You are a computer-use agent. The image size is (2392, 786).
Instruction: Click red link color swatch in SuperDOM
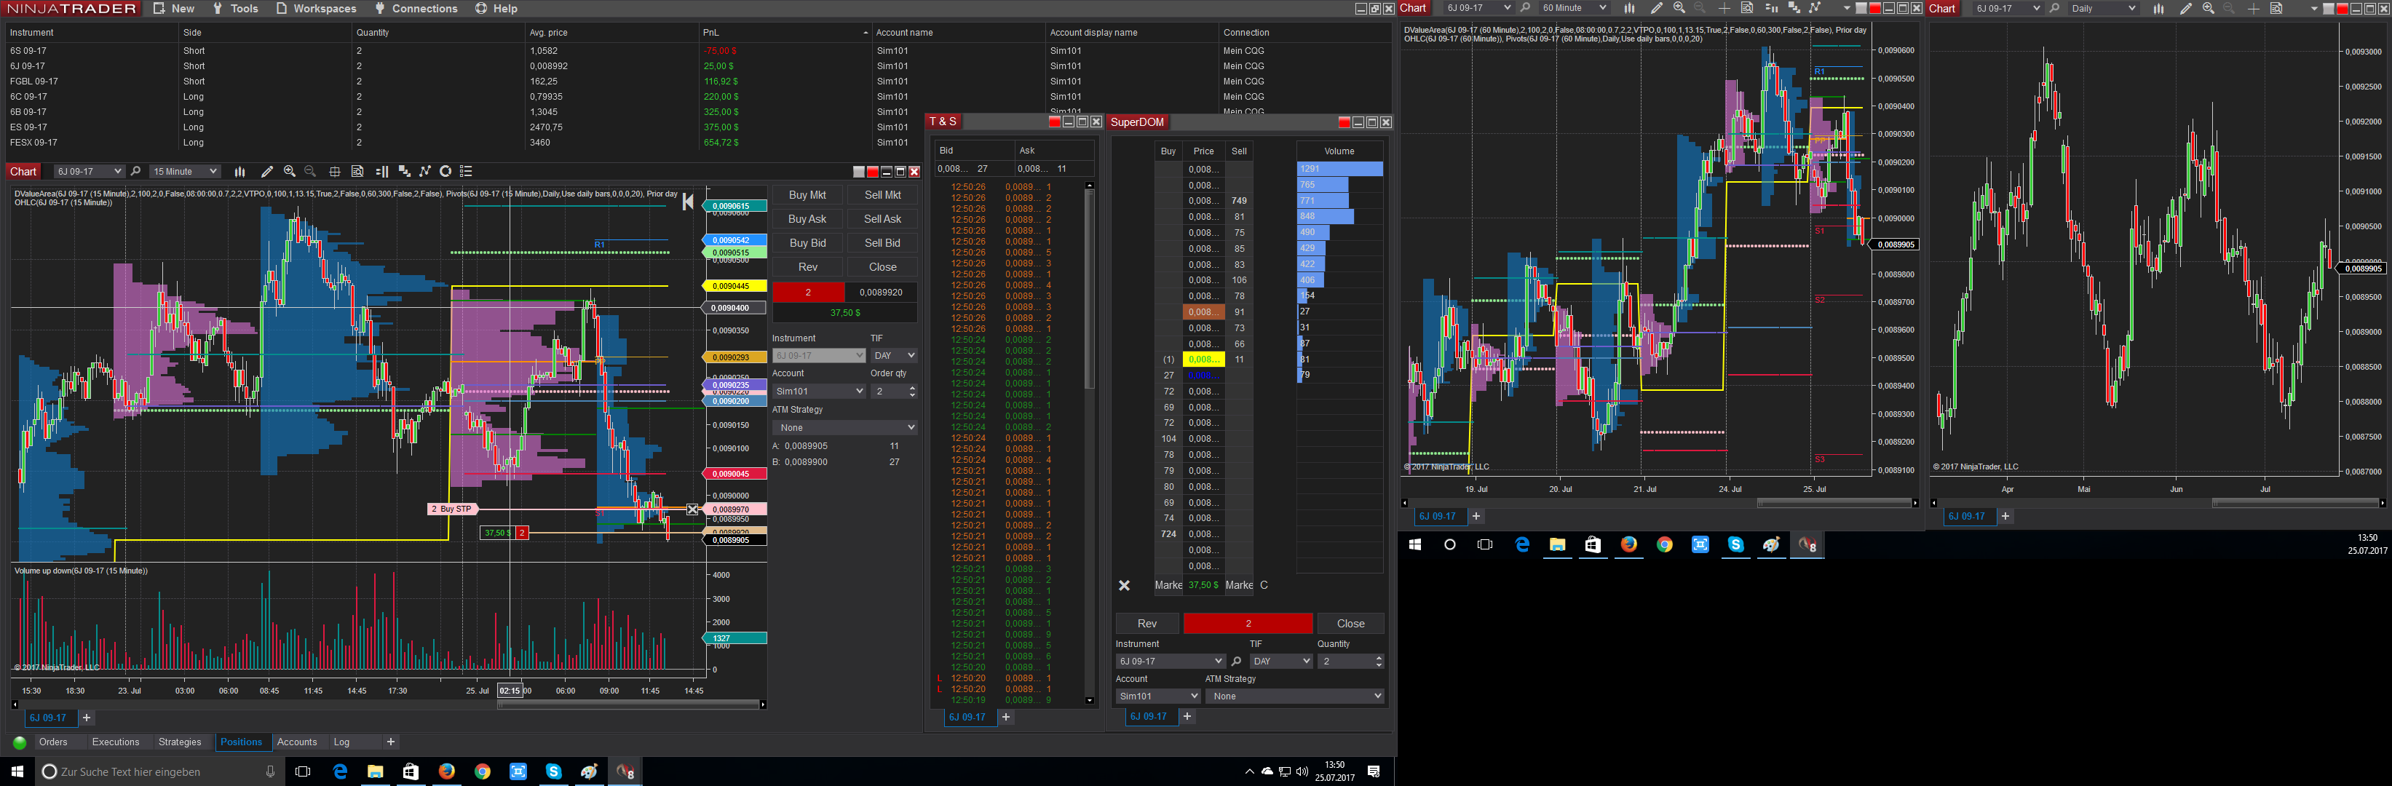pyautogui.click(x=1344, y=122)
